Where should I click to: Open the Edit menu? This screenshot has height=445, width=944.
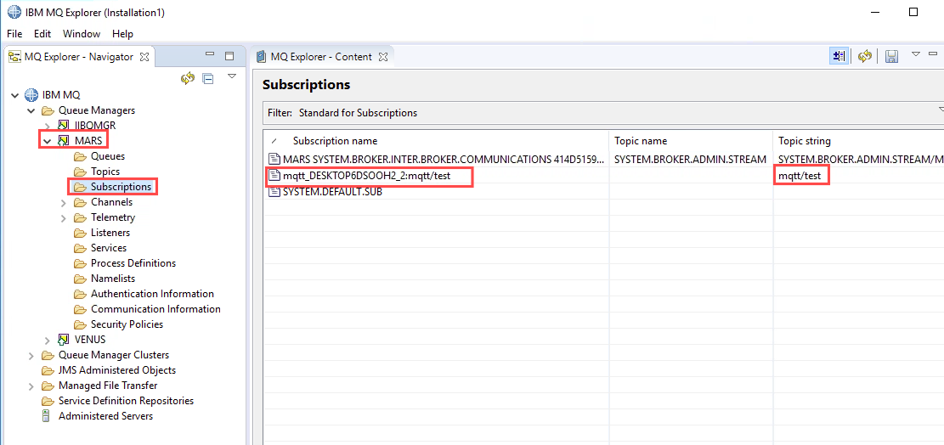click(x=42, y=34)
